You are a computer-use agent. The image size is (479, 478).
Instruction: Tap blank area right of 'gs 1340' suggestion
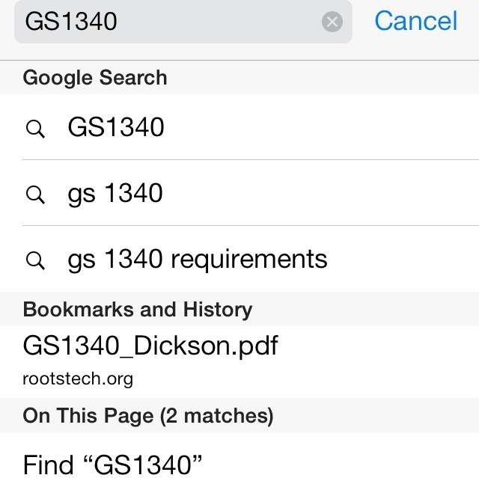(321, 193)
